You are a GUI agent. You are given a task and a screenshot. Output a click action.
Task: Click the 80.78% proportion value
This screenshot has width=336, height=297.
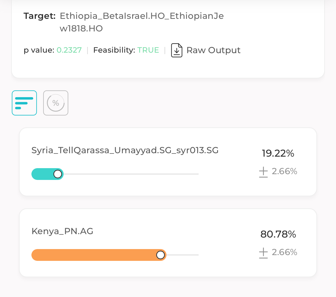[278, 234]
